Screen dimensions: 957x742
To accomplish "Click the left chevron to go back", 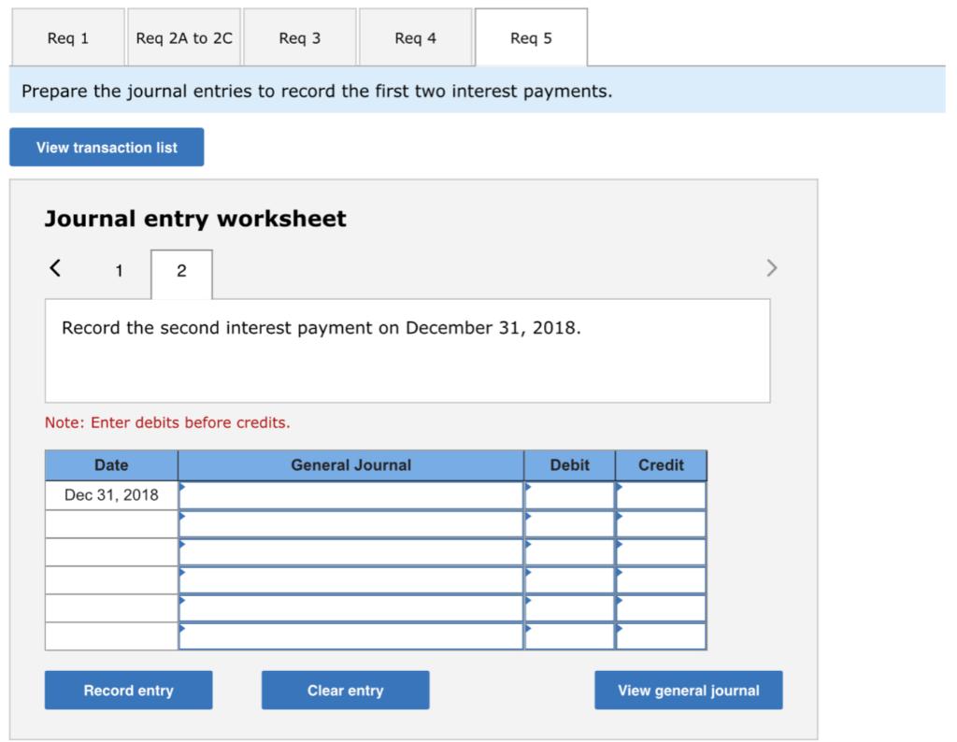I will 54,268.
